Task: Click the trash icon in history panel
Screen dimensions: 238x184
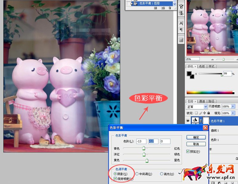Action: (x=170, y=8)
